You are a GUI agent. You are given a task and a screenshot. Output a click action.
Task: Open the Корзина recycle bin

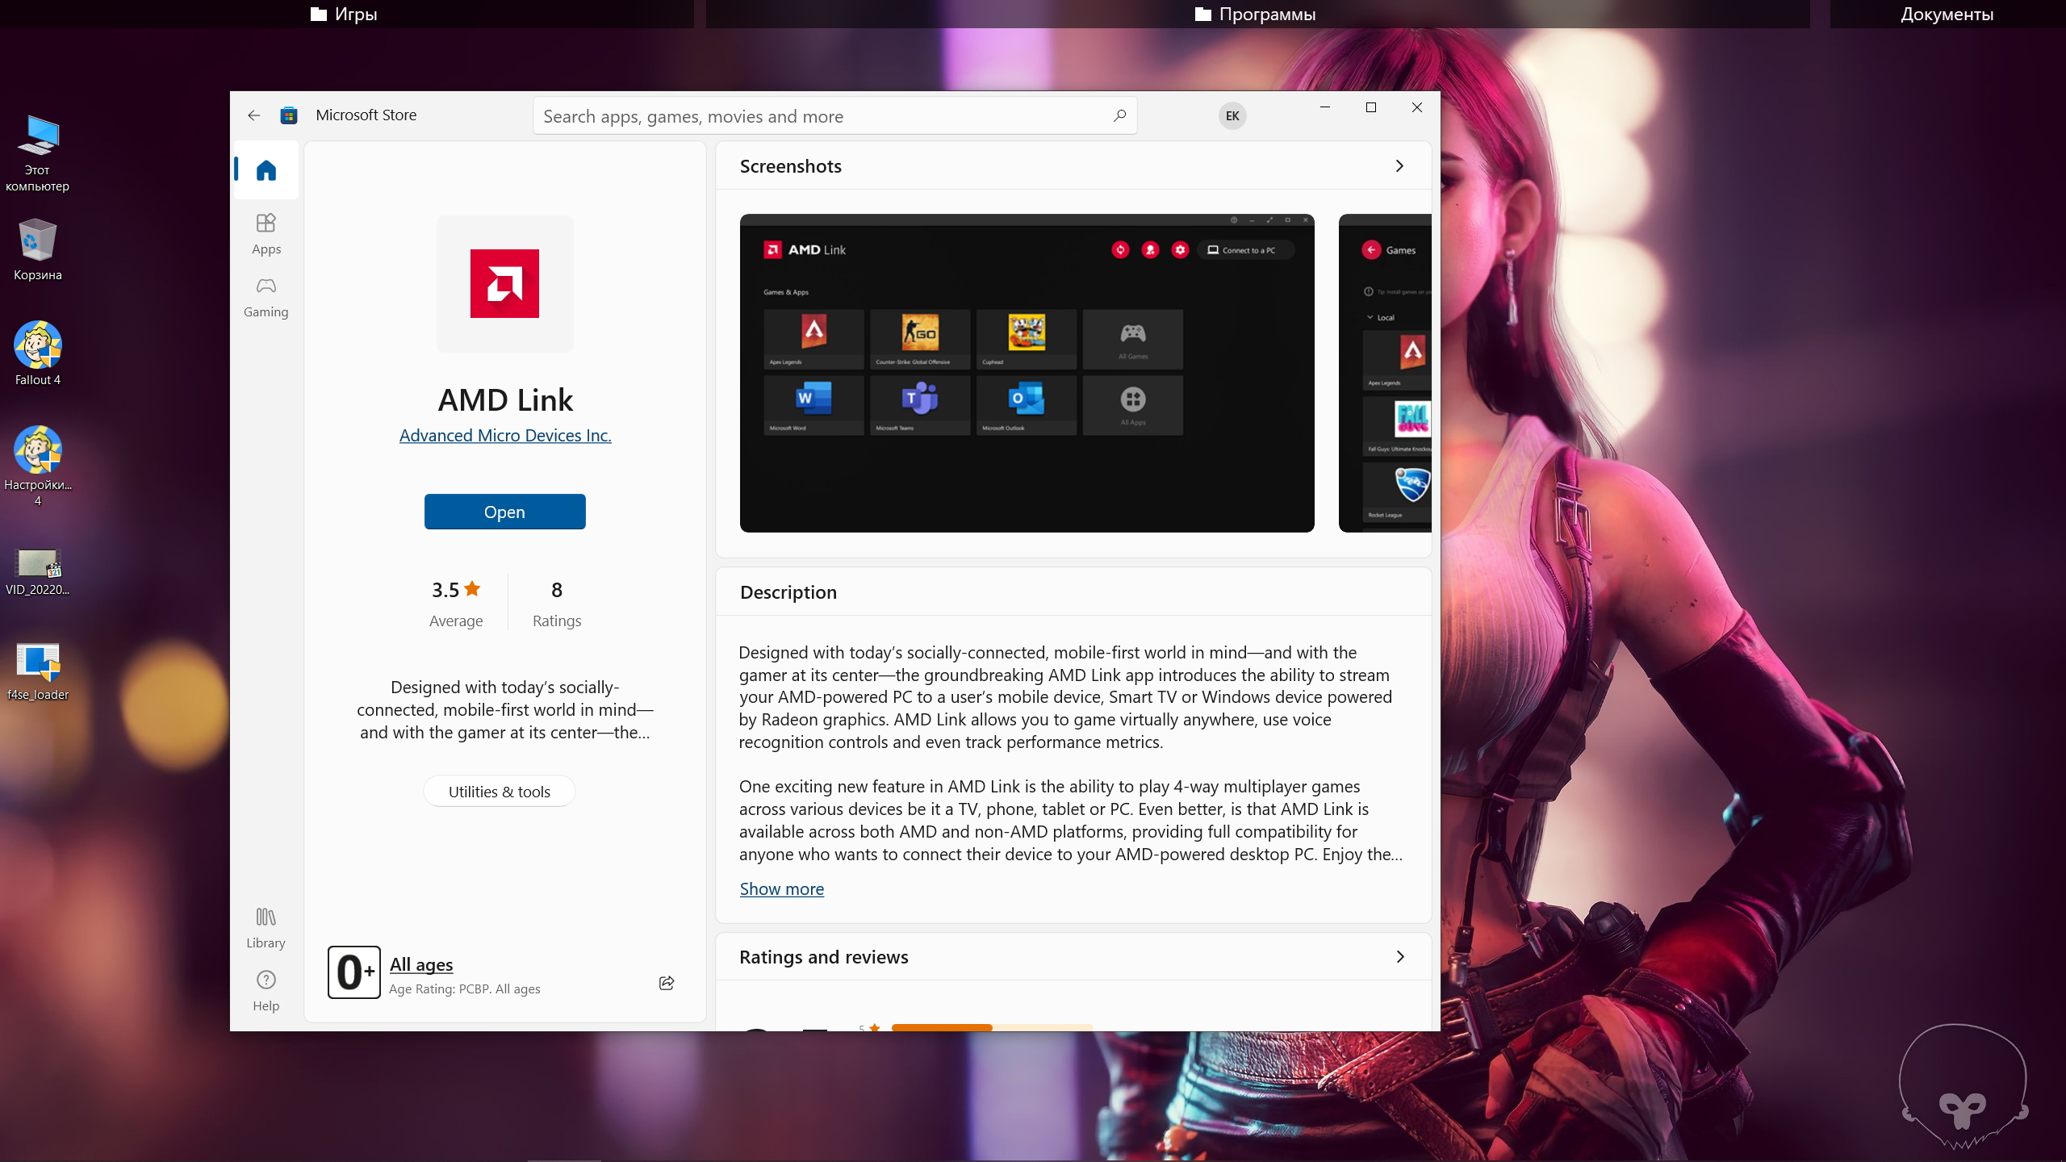point(37,249)
